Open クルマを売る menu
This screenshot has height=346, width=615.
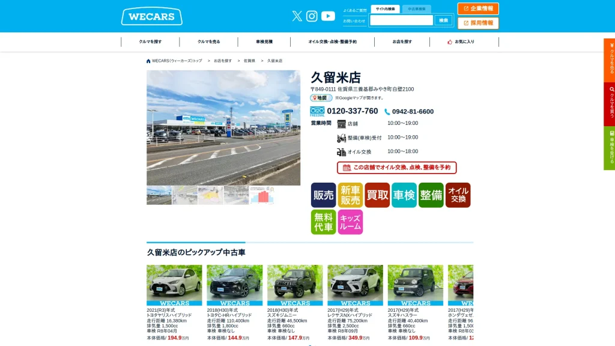click(208, 41)
